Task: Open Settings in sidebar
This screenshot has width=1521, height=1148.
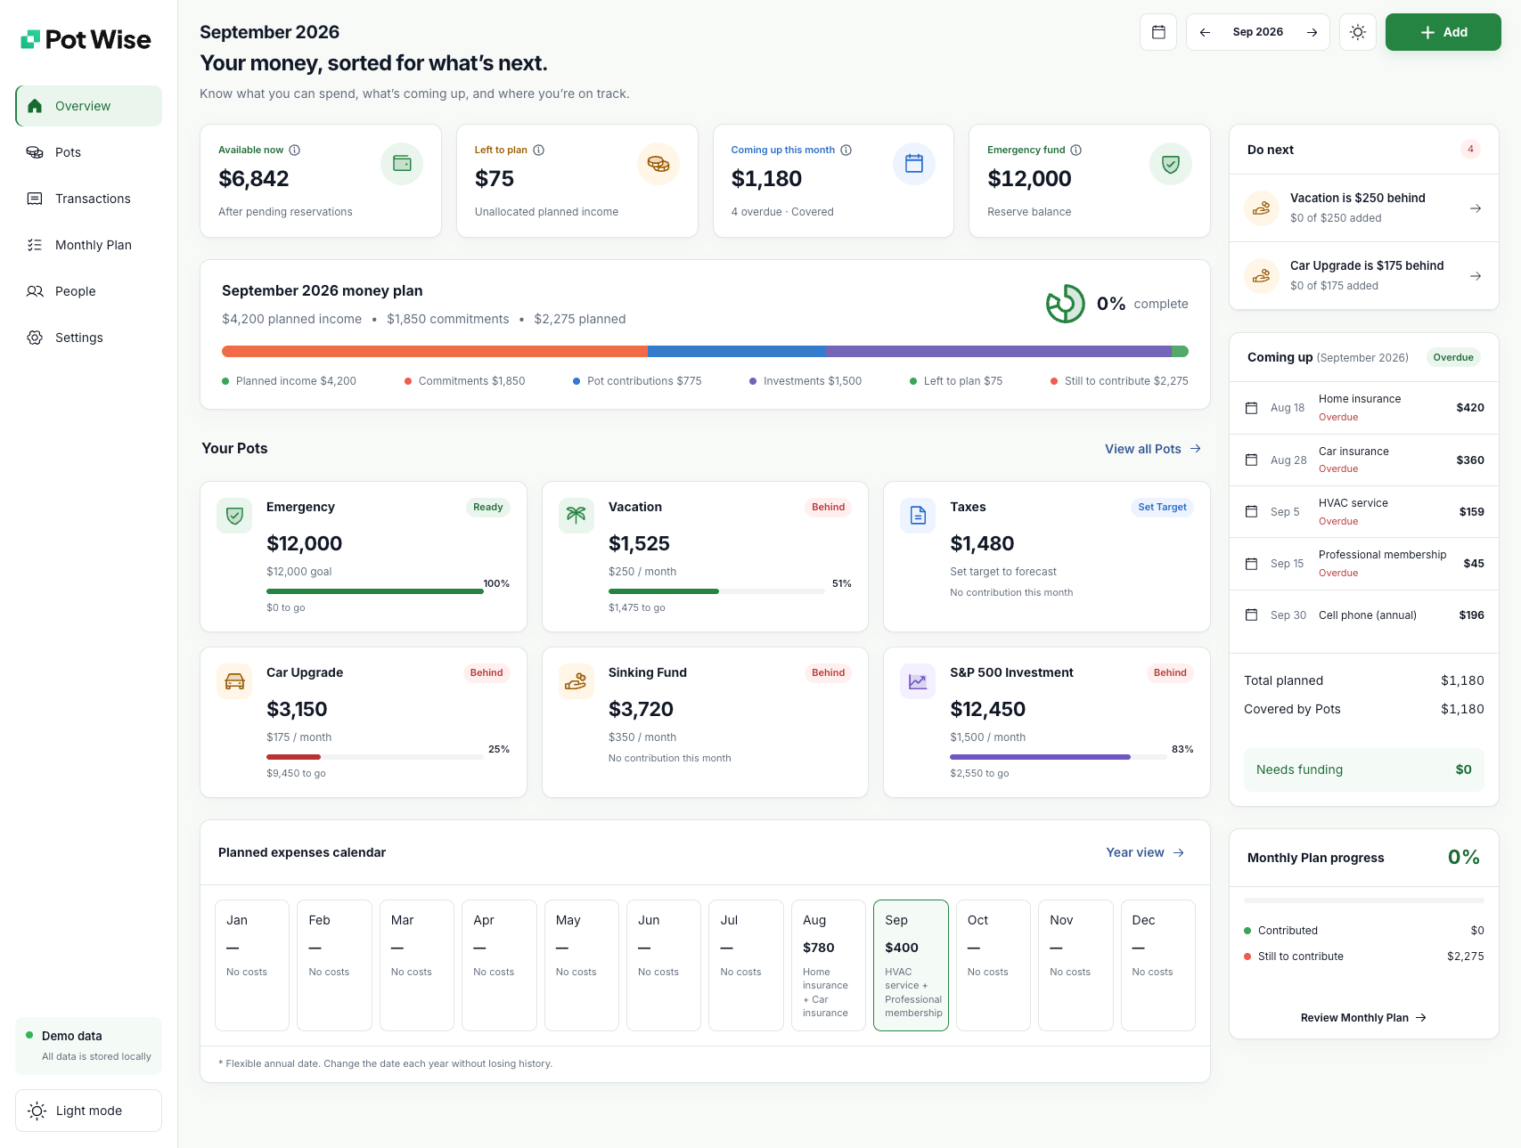Action: tap(88, 338)
